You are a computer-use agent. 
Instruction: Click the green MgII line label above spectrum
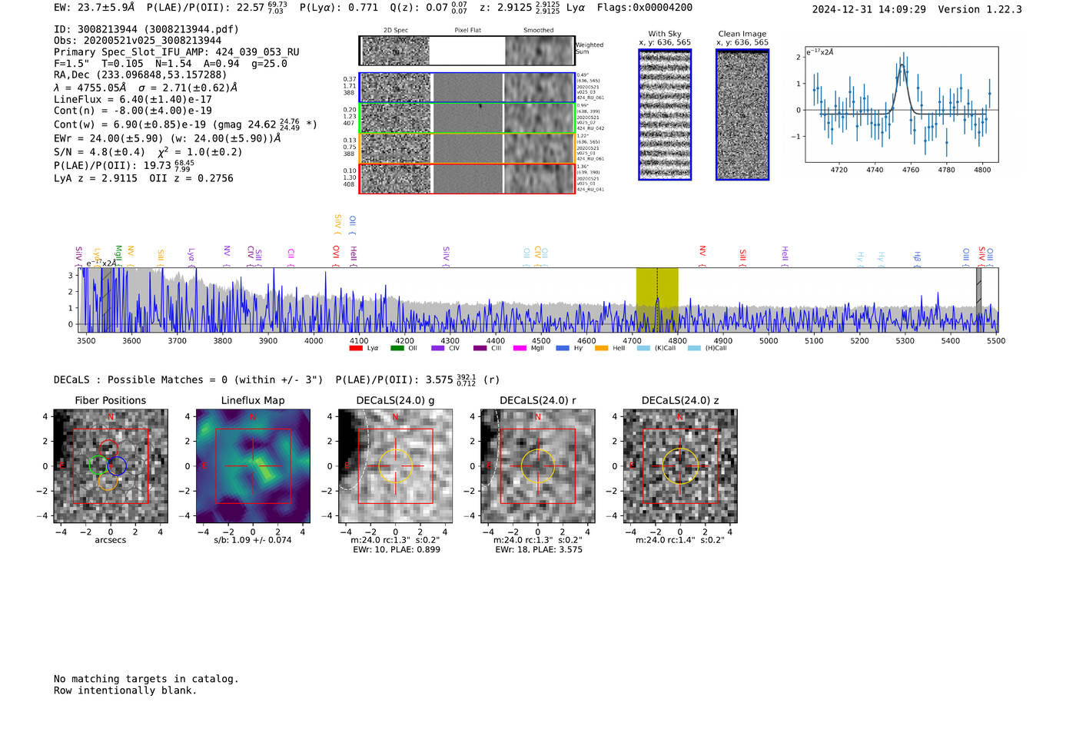click(118, 256)
